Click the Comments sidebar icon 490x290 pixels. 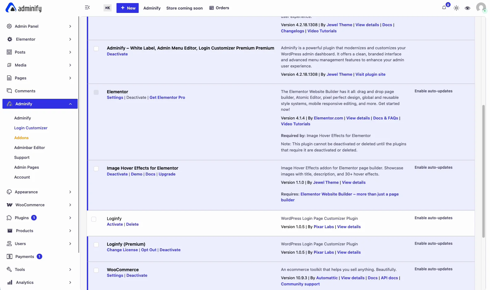pyautogui.click(x=9, y=91)
